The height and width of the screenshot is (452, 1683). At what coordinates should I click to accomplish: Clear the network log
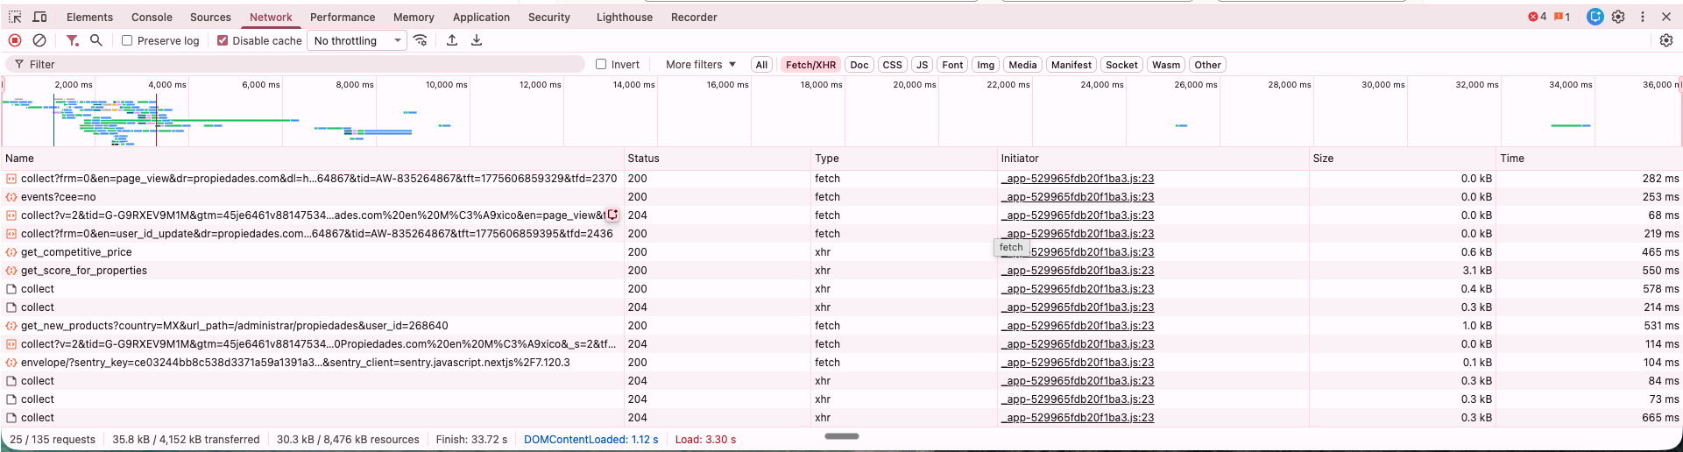click(39, 40)
